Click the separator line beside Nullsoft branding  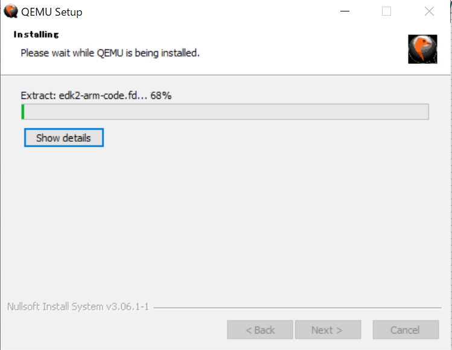click(x=298, y=308)
